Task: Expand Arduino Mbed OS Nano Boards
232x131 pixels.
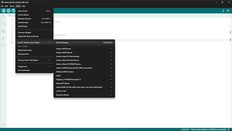Action: (x=84, y=57)
